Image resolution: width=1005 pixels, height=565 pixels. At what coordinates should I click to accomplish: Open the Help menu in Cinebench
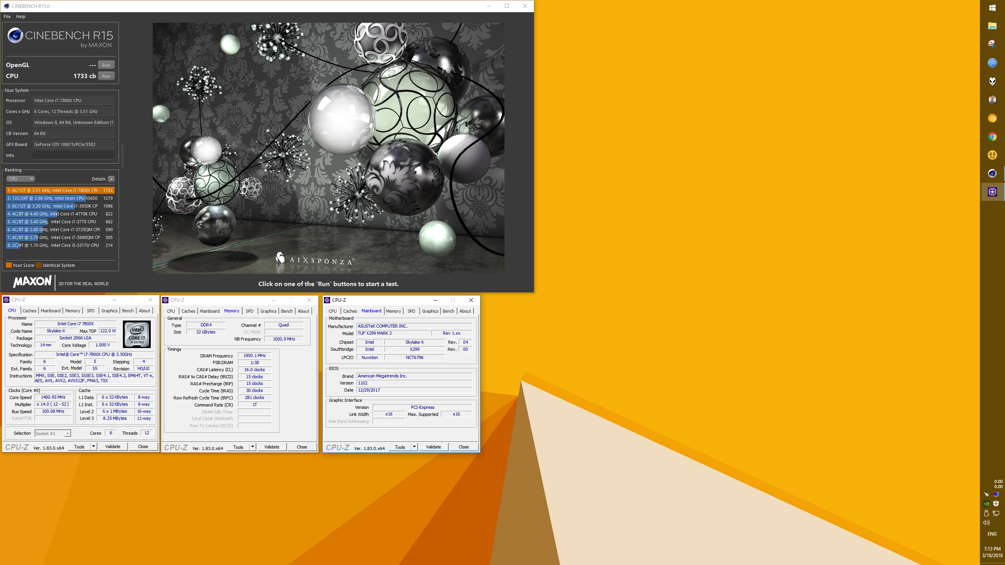(x=21, y=16)
